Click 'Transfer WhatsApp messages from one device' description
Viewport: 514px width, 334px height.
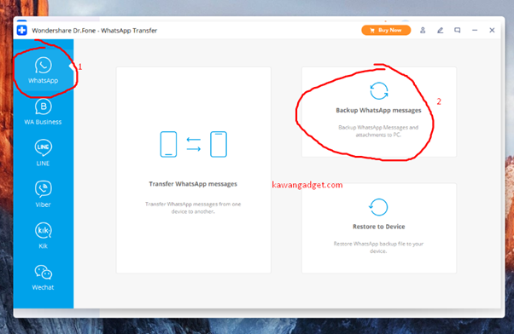[x=193, y=208]
